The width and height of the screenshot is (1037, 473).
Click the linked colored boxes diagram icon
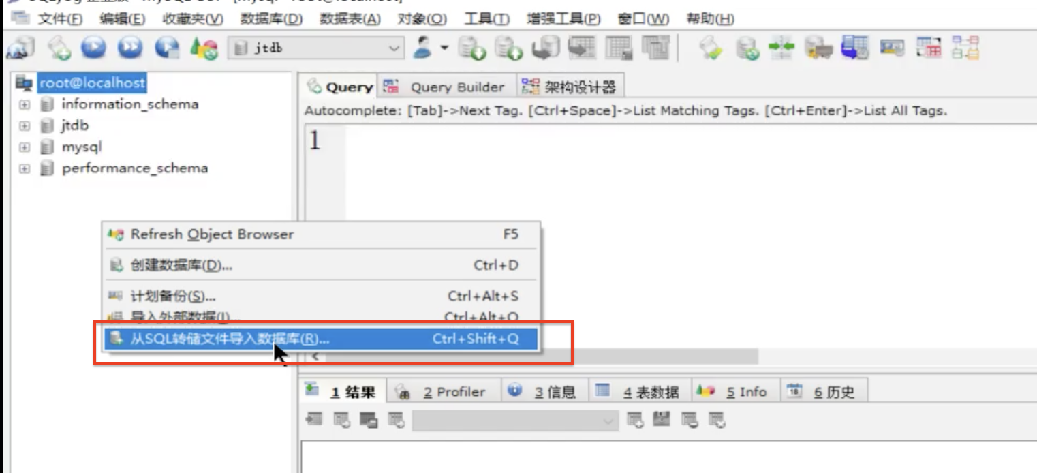click(965, 48)
